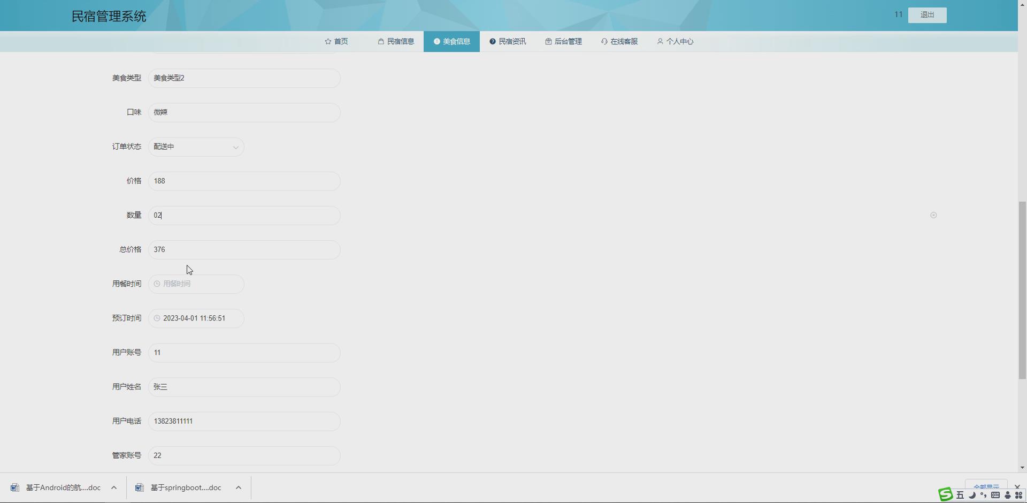Open 民宿资讯 news tab
1027x503 pixels.
click(508, 41)
